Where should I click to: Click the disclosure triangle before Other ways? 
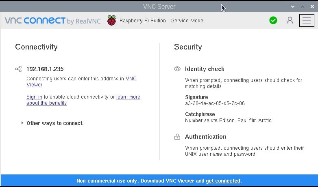point(22,123)
